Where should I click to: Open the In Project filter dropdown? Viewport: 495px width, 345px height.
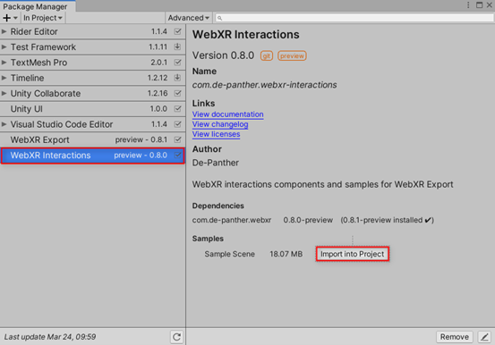[43, 18]
